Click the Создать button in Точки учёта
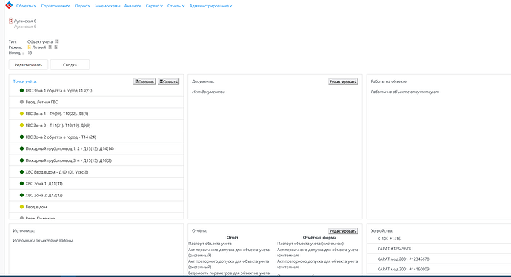This screenshot has height=277, width=511. [169, 81]
